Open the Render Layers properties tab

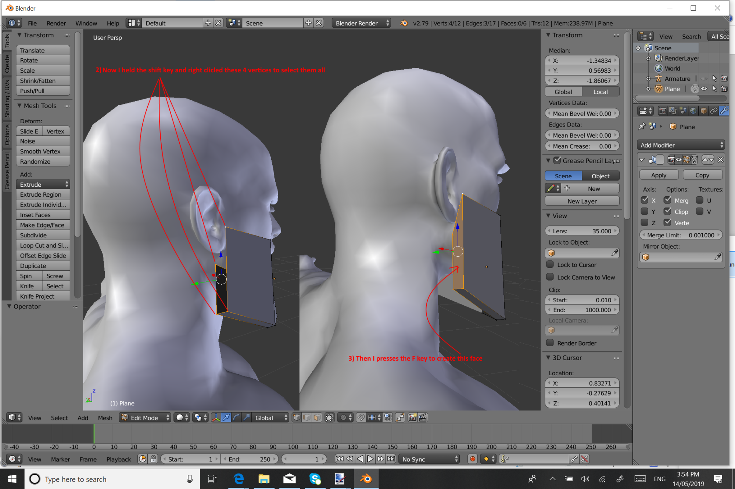(673, 111)
